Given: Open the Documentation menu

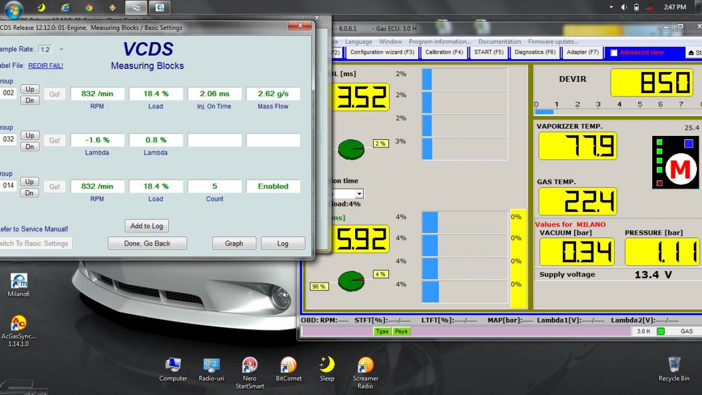Looking at the screenshot, I should (500, 42).
